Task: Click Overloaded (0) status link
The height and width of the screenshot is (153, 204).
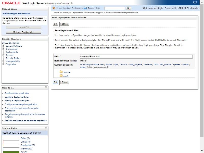Action: (x=28, y=145)
